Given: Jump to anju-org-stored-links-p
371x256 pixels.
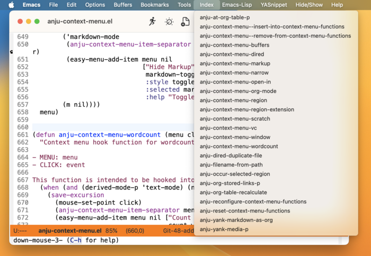Looking at the screenshot, I should pyautogui.click(x=276, y=183).
